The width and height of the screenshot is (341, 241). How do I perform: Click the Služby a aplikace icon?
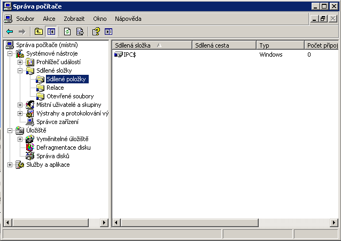[x=20, y=165]
